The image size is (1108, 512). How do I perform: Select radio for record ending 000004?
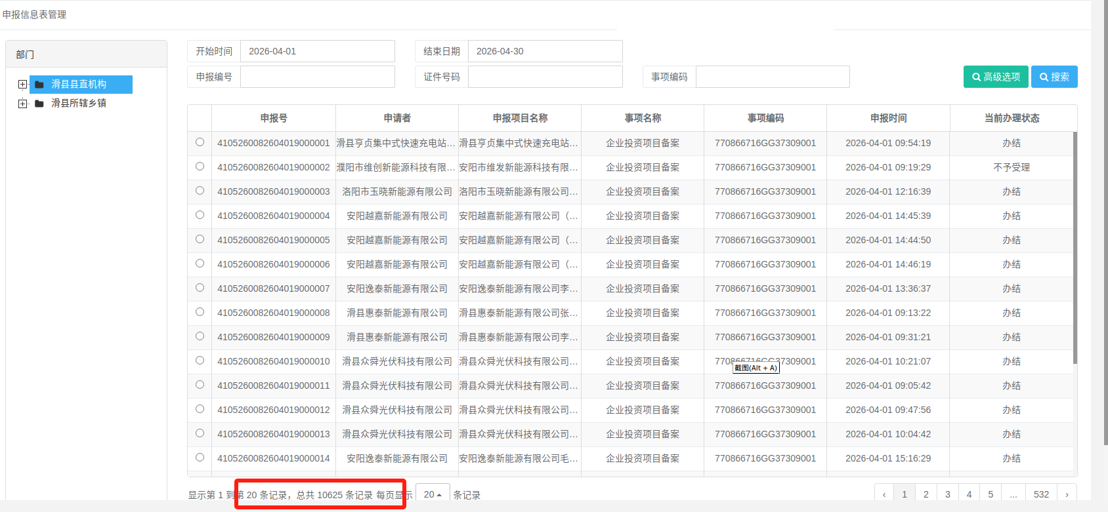[x=200, y=215]
